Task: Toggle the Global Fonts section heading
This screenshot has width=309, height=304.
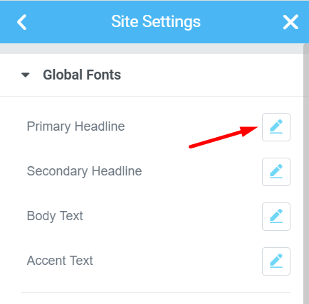Action: [x=82, y=75]
